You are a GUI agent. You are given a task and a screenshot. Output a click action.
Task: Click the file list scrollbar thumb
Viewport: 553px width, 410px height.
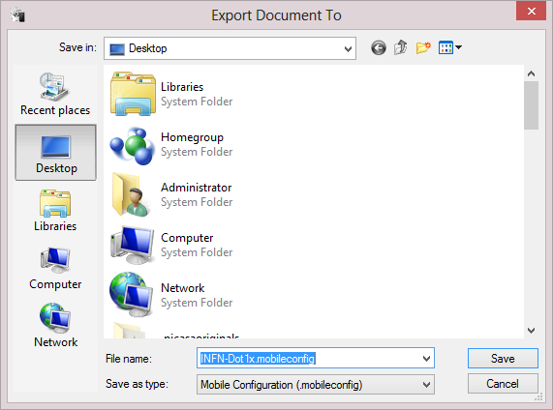(x=531, y=105)
